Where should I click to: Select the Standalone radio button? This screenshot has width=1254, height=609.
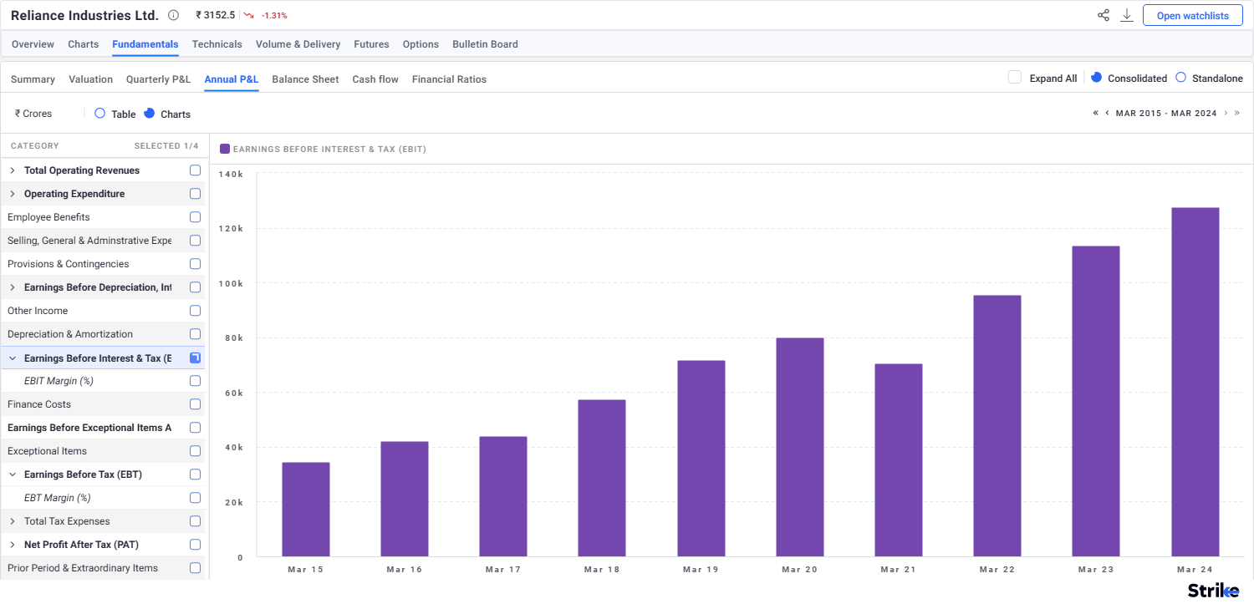click(x=1180, y=78)
